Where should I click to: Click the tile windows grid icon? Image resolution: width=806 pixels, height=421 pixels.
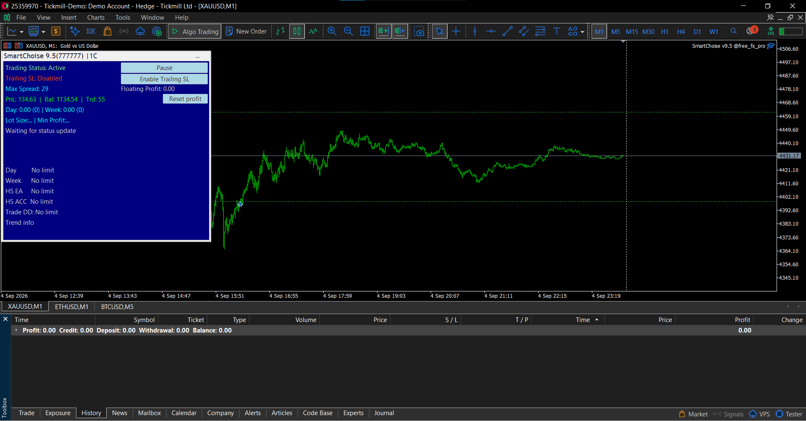(x=365, y=31)
